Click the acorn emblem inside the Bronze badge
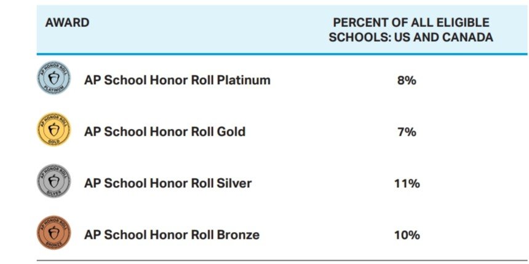The width and height of the screenshot is (529, 264). pos(54,233)
